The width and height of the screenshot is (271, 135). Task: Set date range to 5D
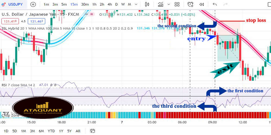(15, 131)
